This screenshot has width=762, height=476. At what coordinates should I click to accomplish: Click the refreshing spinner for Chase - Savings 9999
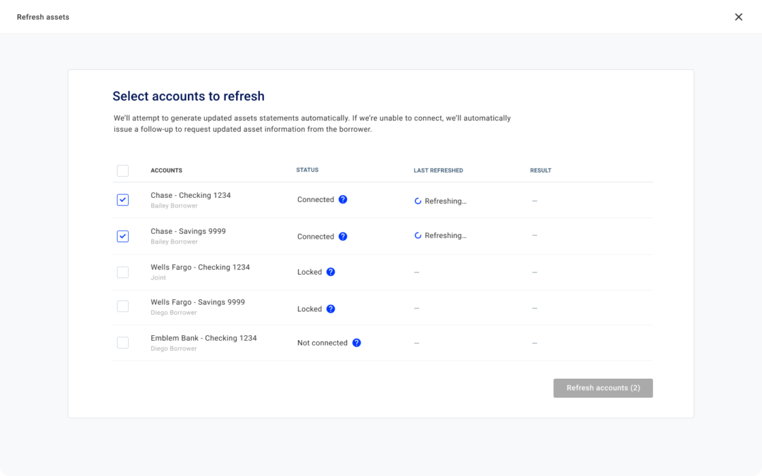click(x=418, y=235)
